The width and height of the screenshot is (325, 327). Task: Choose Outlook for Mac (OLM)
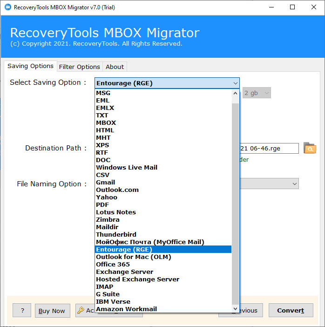pyautogui.click(x=163, y=257)
